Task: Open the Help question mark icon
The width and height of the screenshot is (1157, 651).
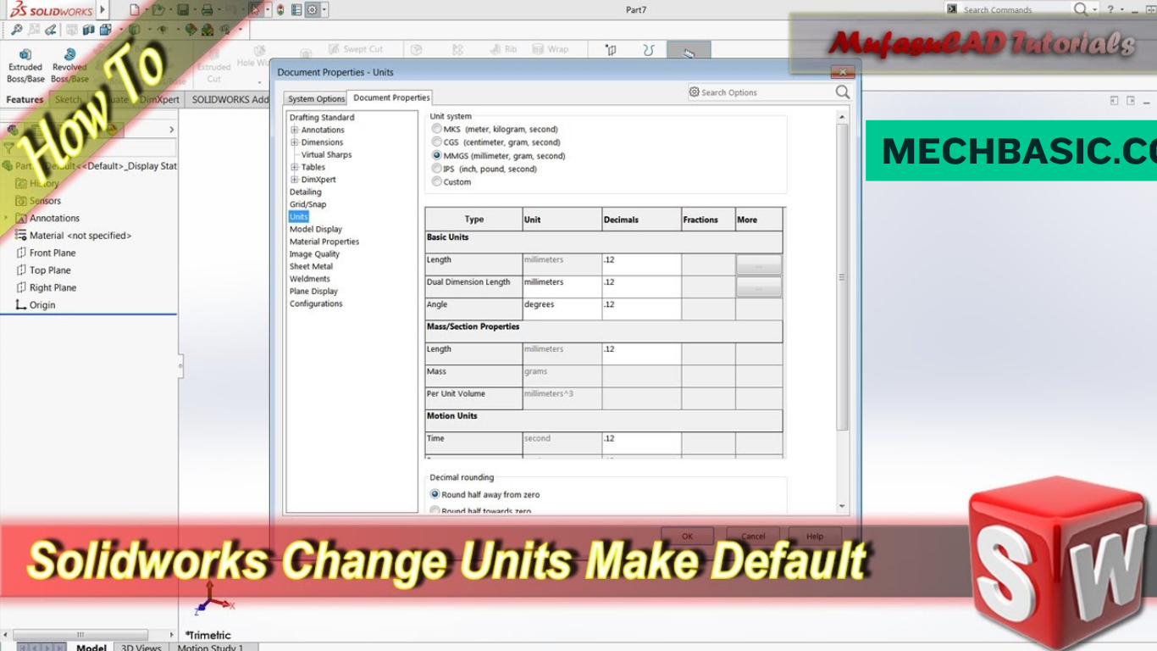Action: coord(1110,9)
